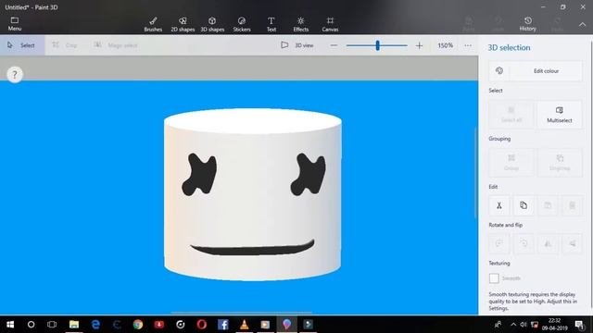Screen dimensions: 593x333
Task: Click the Edit colour button
Action: (x=536, y=71)
